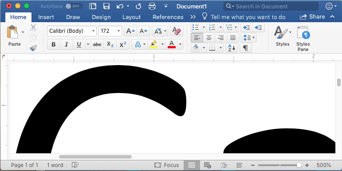Open spelling and grammar check icon
The image size is (342, 171).
(75, 165)
